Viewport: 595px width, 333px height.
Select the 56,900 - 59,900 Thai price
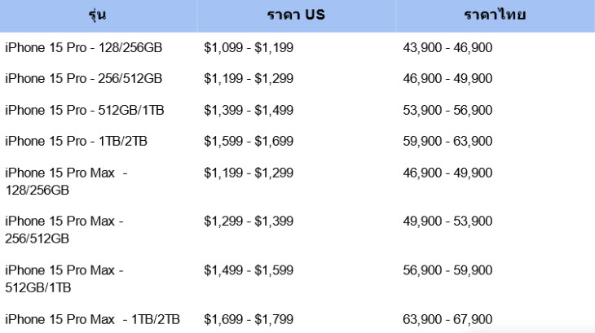(x=447, y=270)
